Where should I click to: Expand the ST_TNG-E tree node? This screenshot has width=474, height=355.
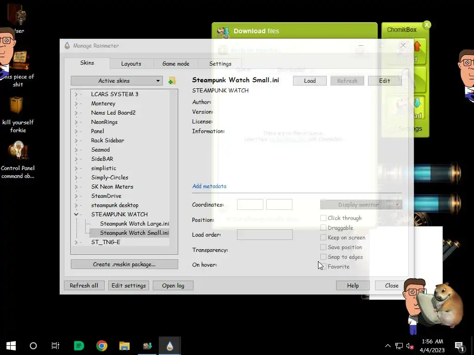(76, 242)
